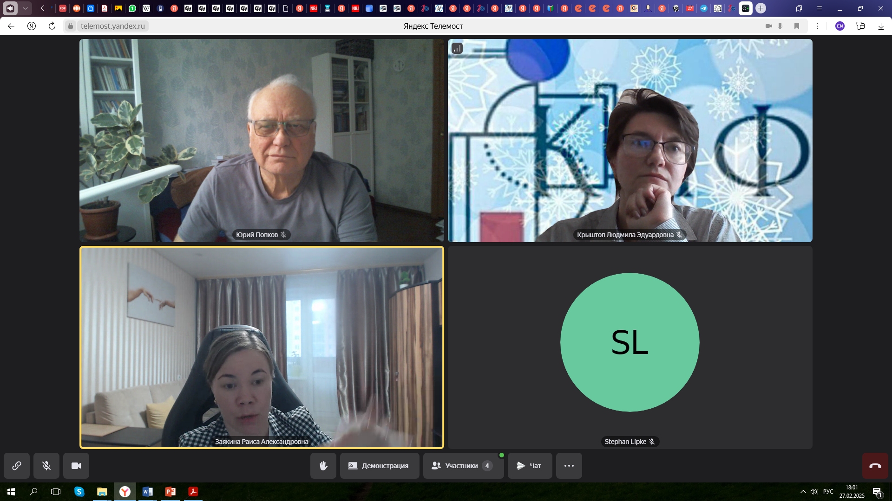Screen dimensions: 892x501
Task: Expand the tab list chevron at top left
Action: tap(25, 8)
